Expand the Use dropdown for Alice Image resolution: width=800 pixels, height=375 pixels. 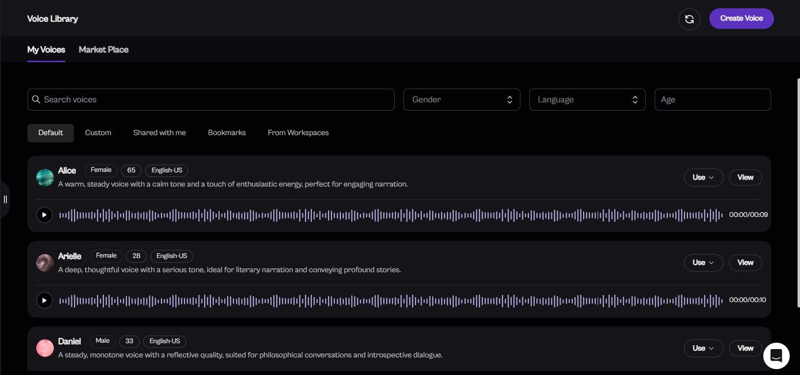(703, 177)
